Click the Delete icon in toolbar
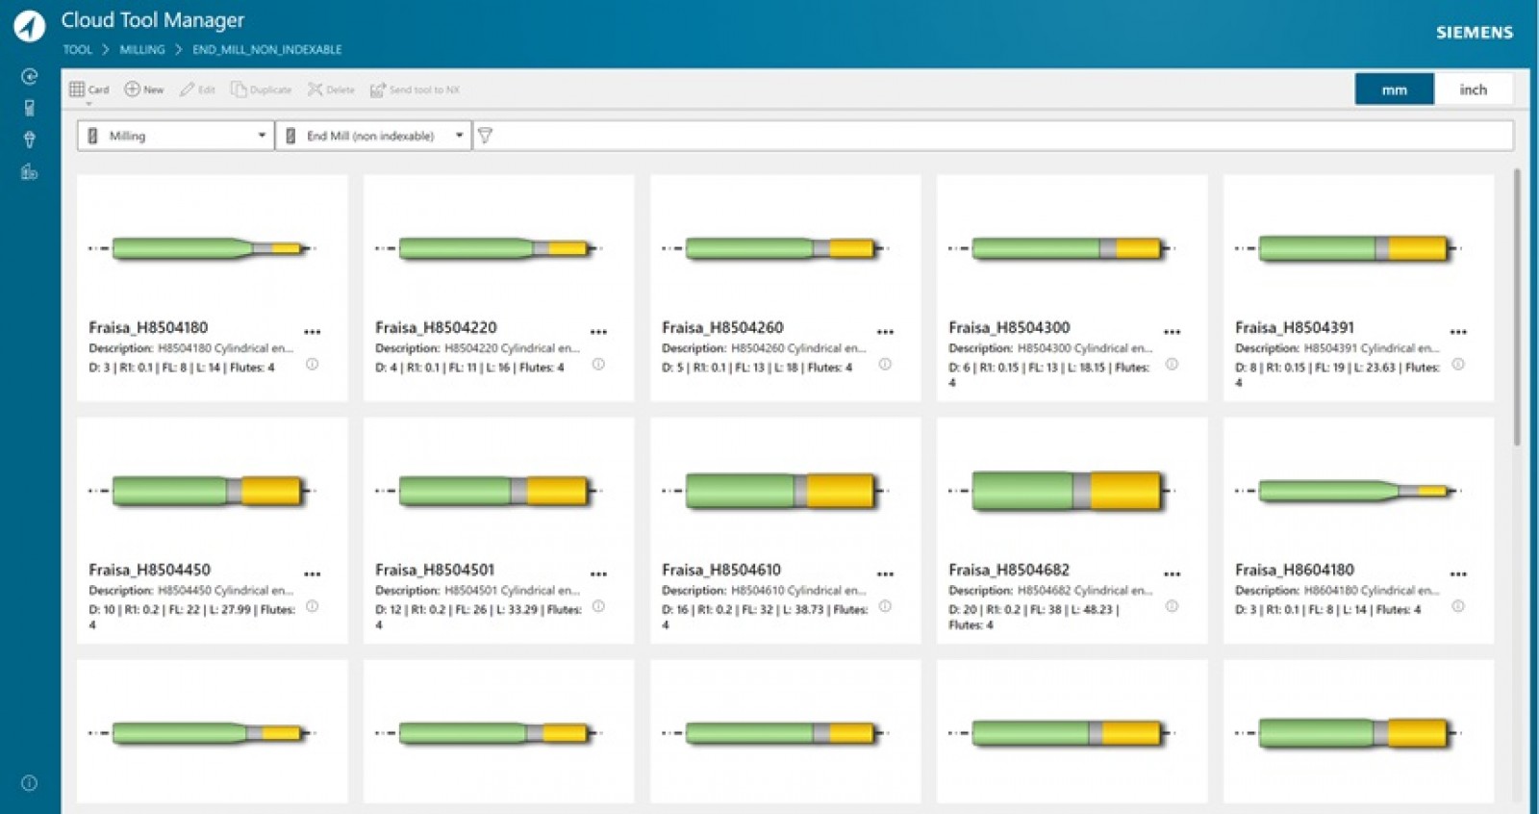The image size is (1539, 814). click(x=315, y=89)
